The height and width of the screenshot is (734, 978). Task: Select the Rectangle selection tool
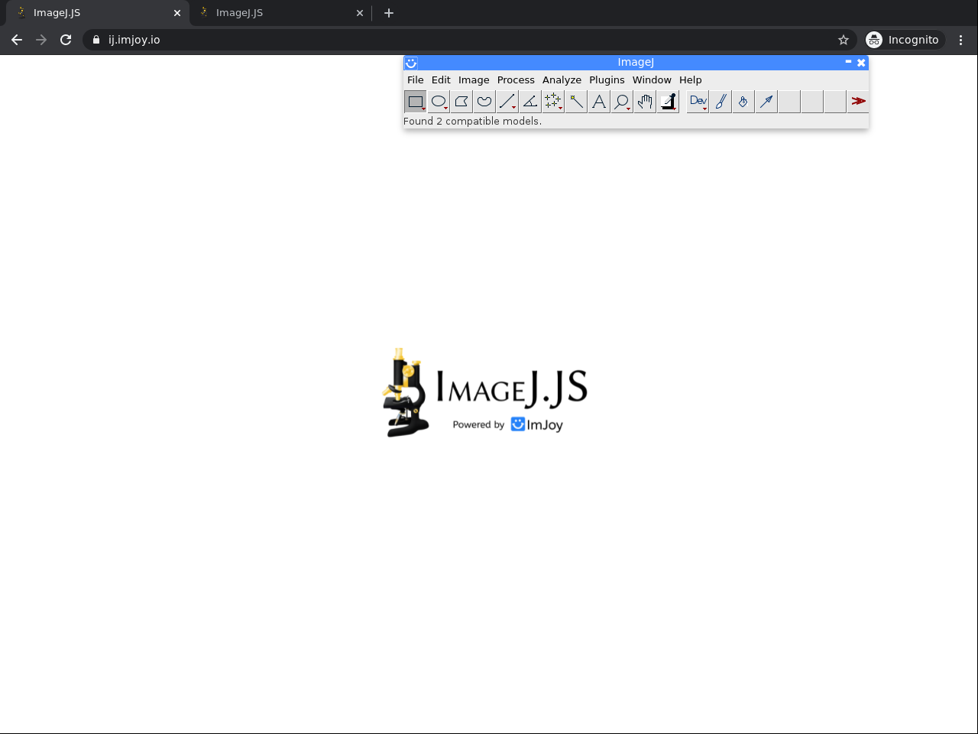click(x=416, y=101)
